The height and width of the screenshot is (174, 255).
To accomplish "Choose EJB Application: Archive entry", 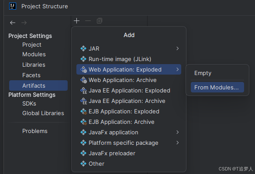I will [x=129, y=122].
